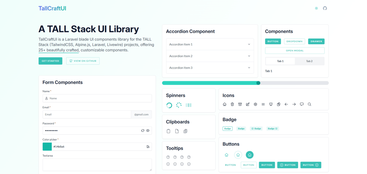Screen dimensions: 367x174
Task: Click the copy icon in Icons card
Action: tap(278, 104)
